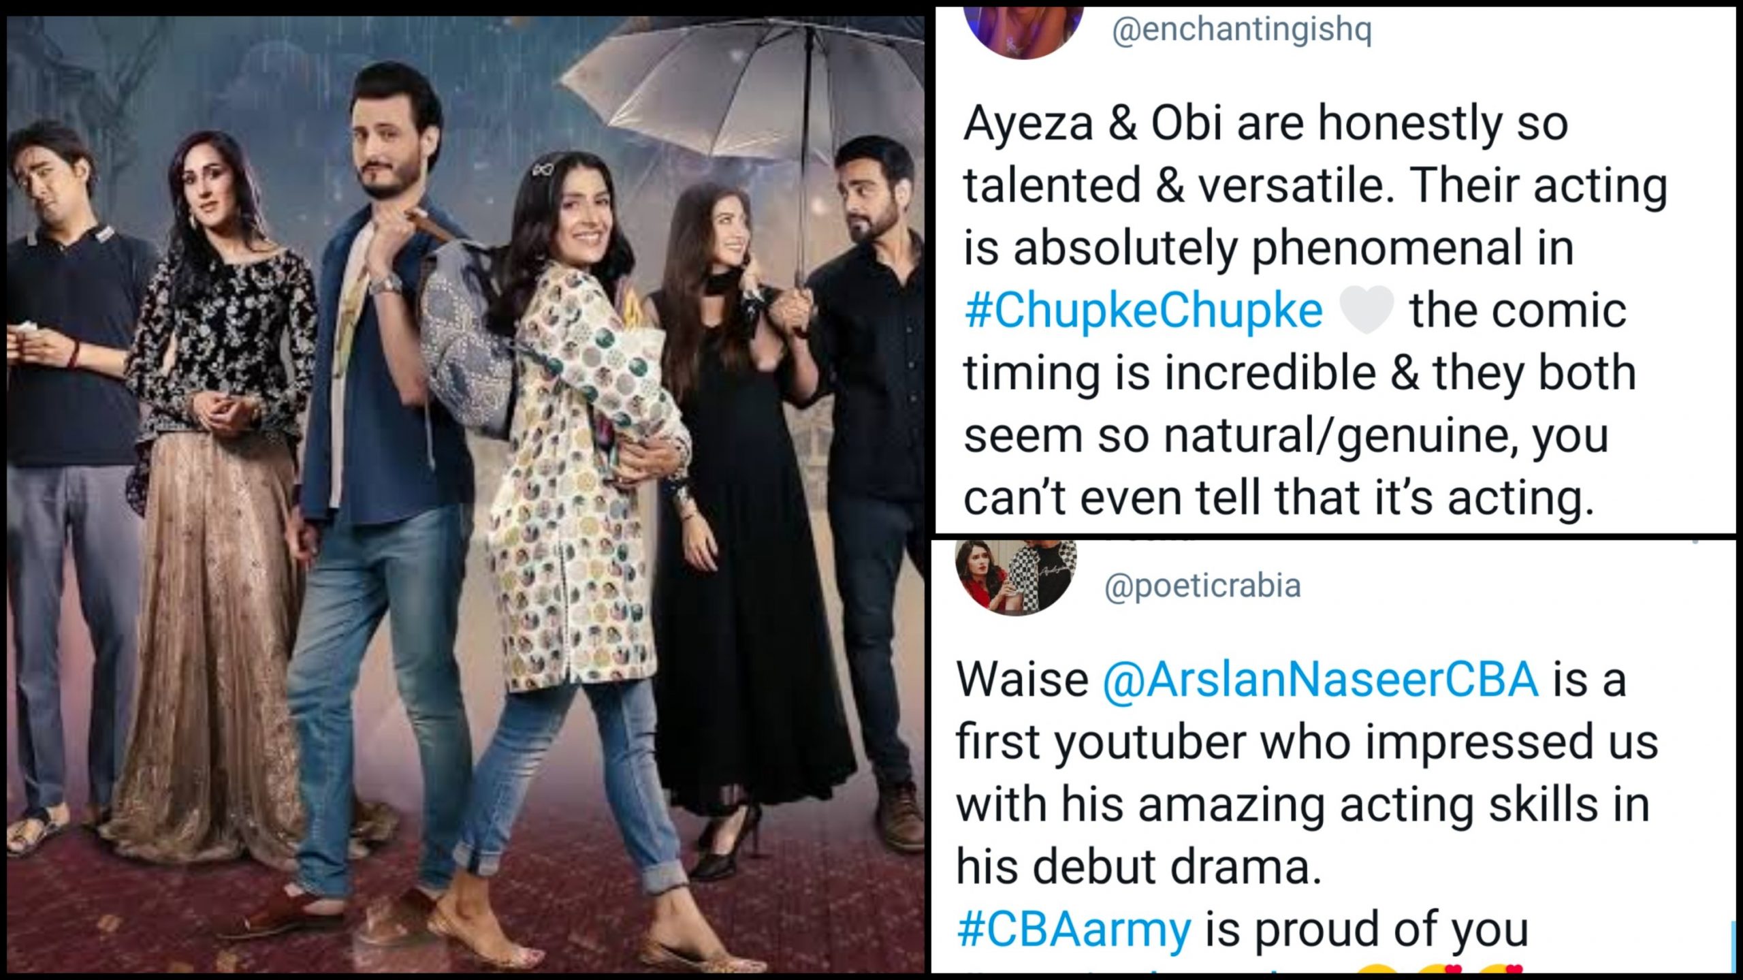1743x980 pixels.
Task: Open the #ChupkeChupke hashtag
Action: tap(1144, 311)
